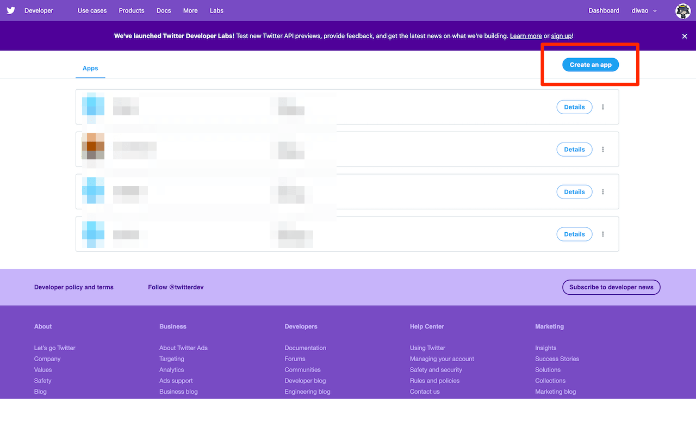The image size is (696, 421).
Task: Expand the diwao account dropdown
Action: (644, 11)
